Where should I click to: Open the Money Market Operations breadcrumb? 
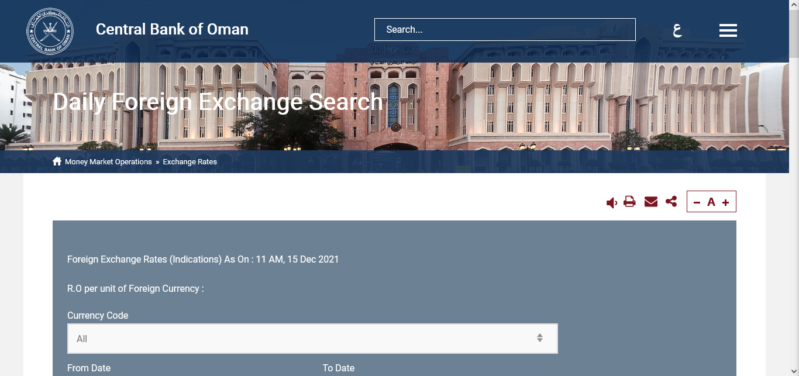108,162
